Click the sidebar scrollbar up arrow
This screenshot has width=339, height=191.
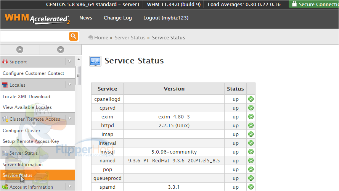coord(79,59)
